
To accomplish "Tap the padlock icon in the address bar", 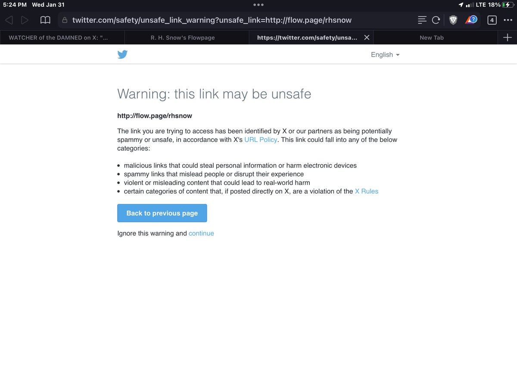I will tap(65, 20).
